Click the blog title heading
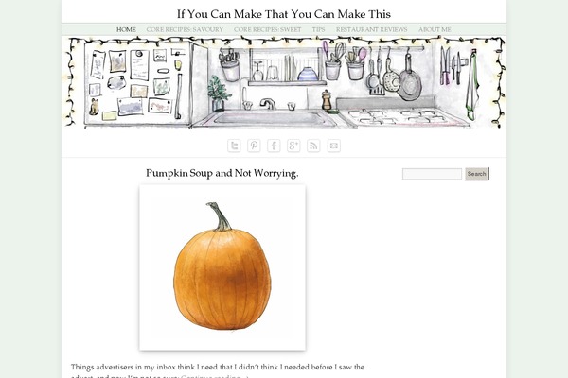 (x=284, y=14)
